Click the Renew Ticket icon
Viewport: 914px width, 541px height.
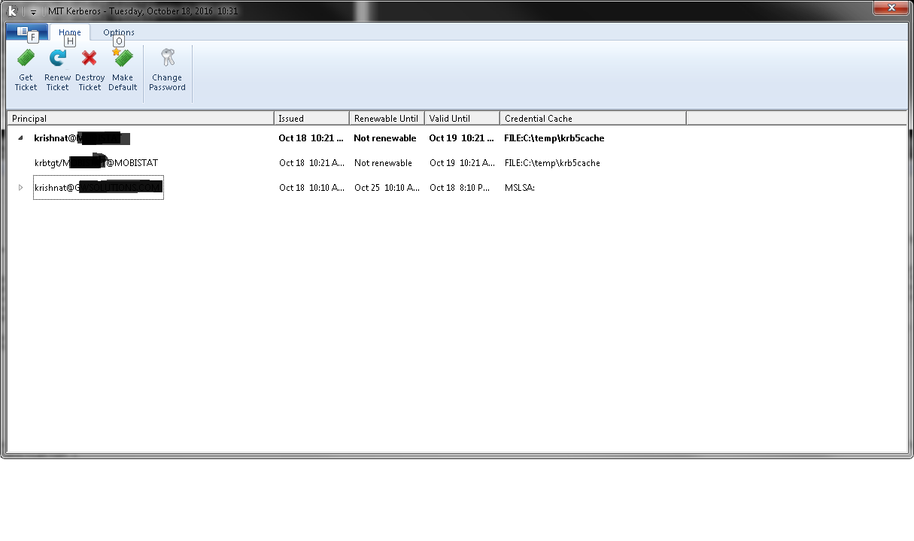click(57, 68)
